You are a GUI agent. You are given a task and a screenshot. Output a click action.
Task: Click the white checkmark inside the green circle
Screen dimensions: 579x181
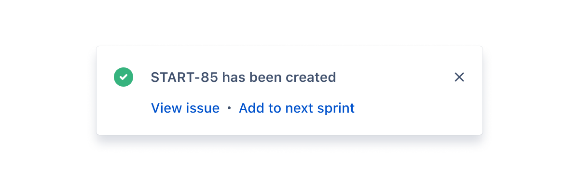(124, 77)
